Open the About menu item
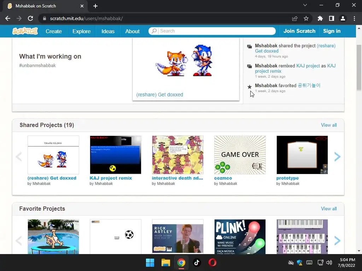Viewport: 362px width, 271px height. tap(132, 31)
